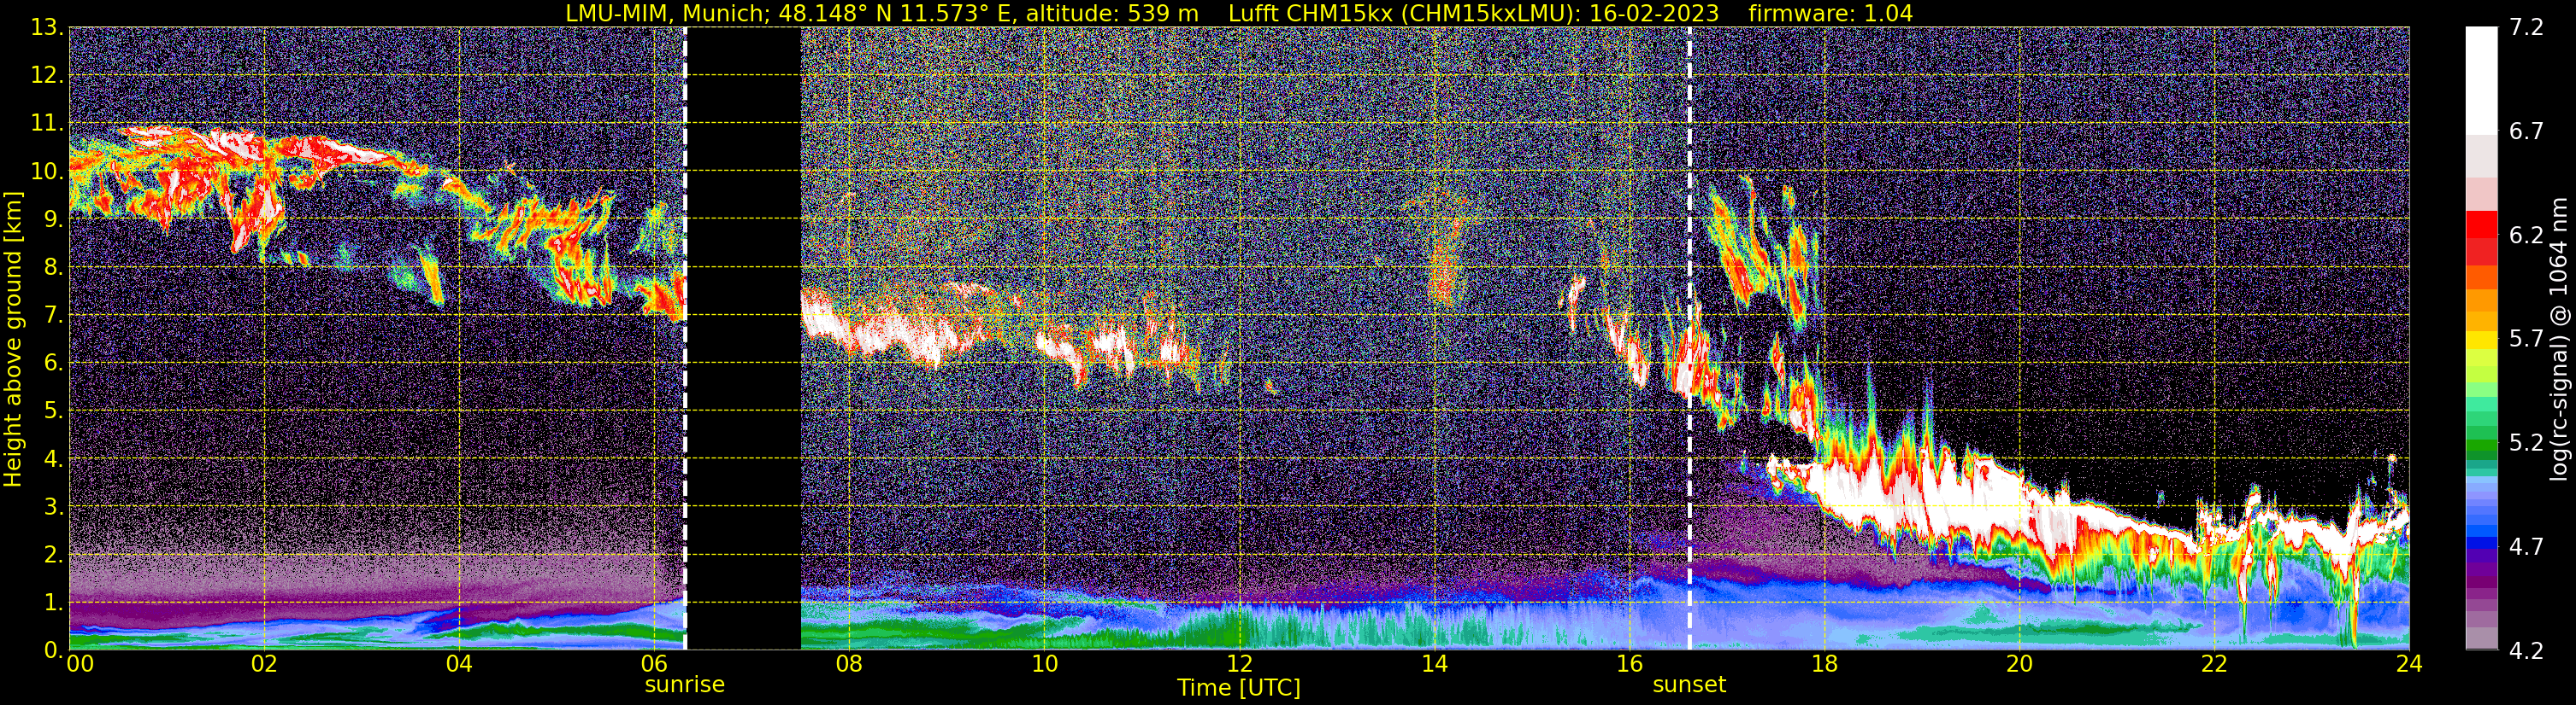Click the '24' time axis tick label

[x=2409, y=665]
